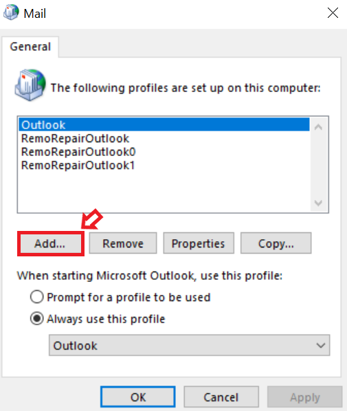Open profile Properties
347x411 pixels.
(x=199, y=243)
